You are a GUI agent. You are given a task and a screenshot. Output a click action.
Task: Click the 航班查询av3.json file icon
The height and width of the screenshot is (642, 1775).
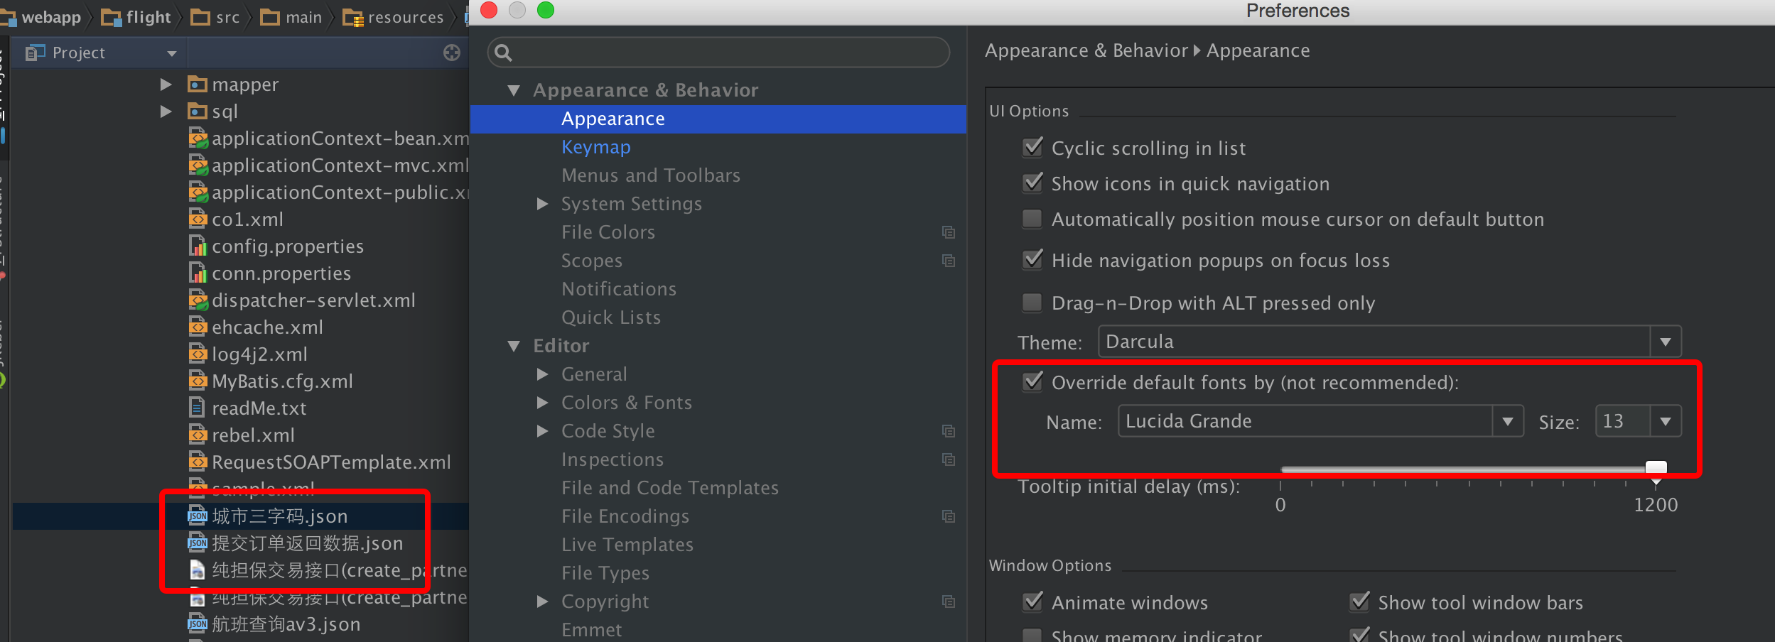198,624
